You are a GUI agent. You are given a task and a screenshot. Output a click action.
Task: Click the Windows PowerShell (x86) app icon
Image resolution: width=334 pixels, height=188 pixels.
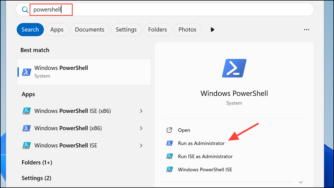(x=26, y=128)
